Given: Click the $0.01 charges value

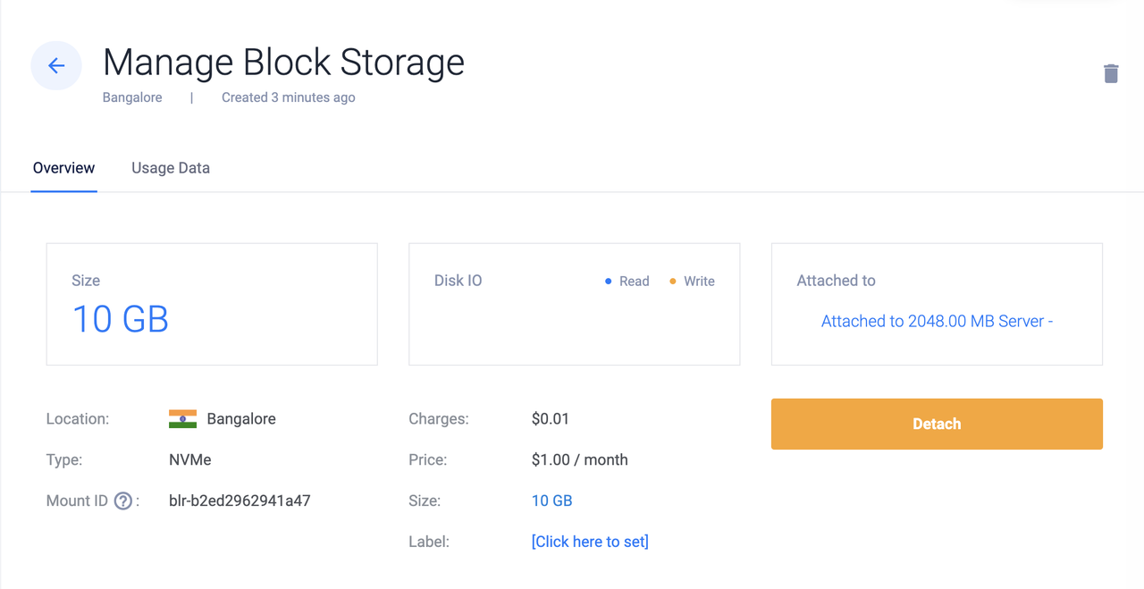Looking at the screenshot, I should [551, 418].
